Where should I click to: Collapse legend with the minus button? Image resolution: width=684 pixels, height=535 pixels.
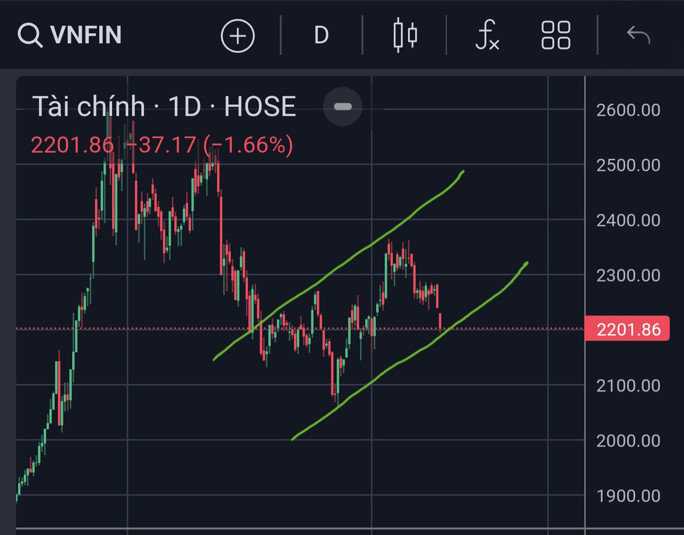(343, 106)
